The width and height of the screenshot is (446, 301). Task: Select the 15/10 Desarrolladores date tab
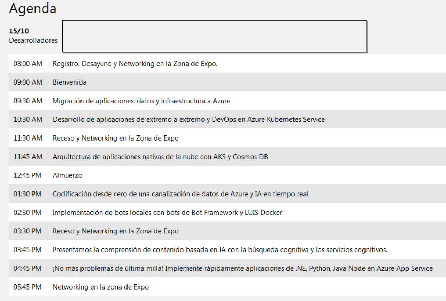point(33,36)
